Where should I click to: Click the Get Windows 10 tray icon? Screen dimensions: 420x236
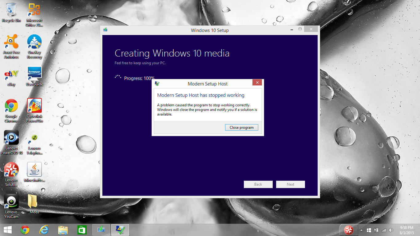pyautogui.click(x=369, y=230)
